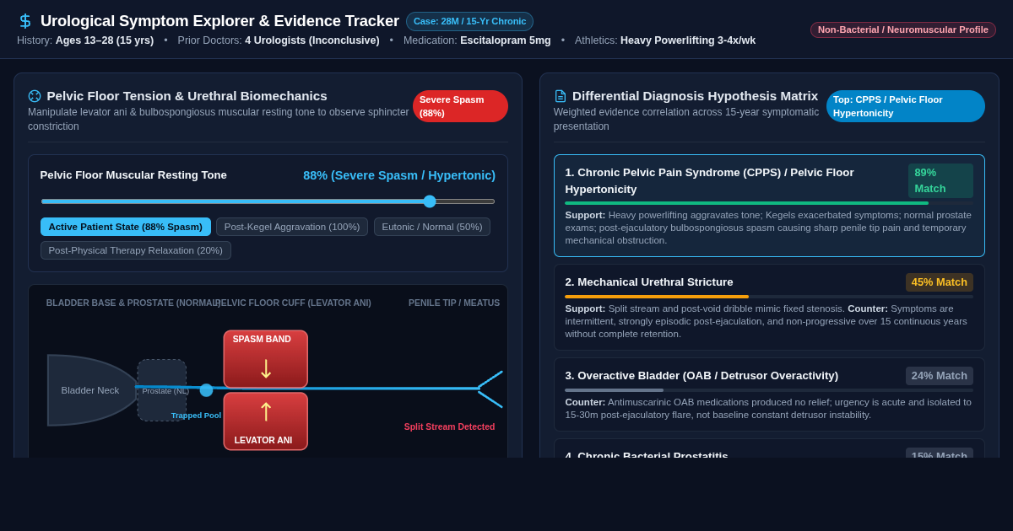
Task: Open the Overactive Bladder hypothesis card
Action: click(x=769, y=394)
